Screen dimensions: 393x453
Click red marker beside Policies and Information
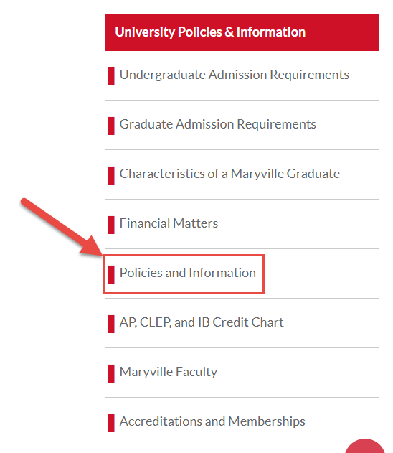(x=111, y=274)
